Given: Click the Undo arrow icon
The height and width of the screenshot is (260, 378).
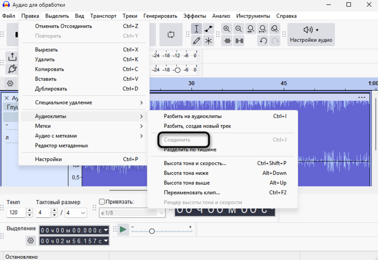Looking at the screenshot, I should pos(263,41).
